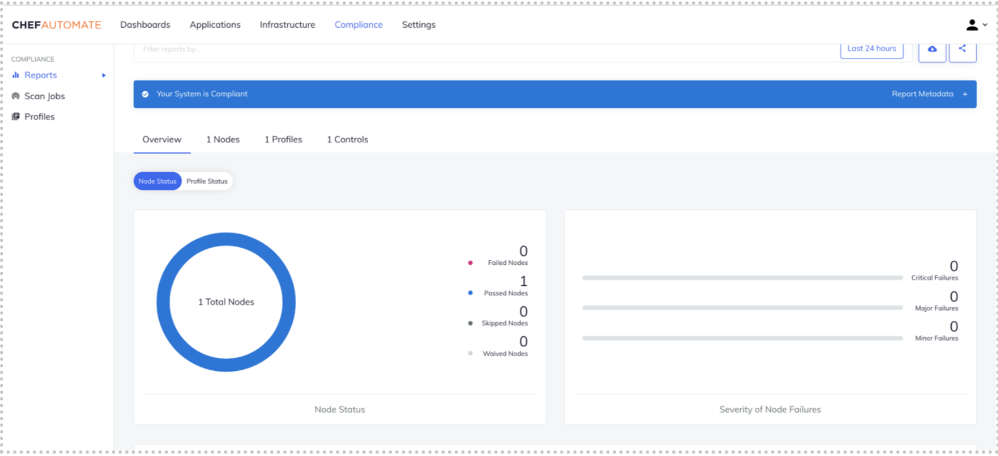Open the Infrastructure menu
Screen dimensions: 998x456
point(287,25)
